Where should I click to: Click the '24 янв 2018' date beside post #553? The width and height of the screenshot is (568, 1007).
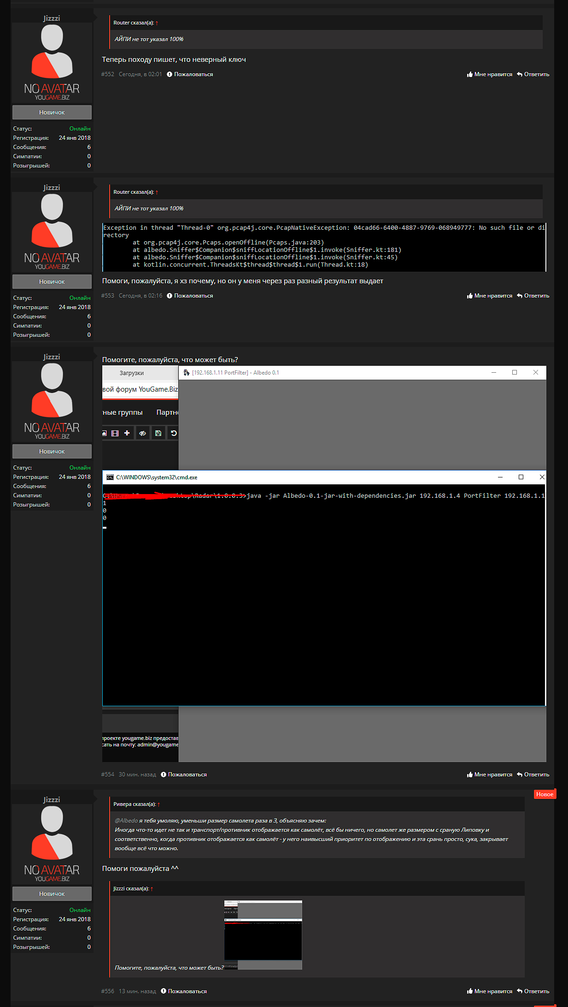[x=75, y=307]
